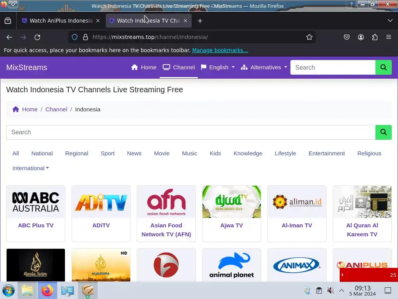This screenshot has height=299, width=398.
Task: Open the ABC Plus TV title link
Action: pyautogui.click(x=36, y=225)
